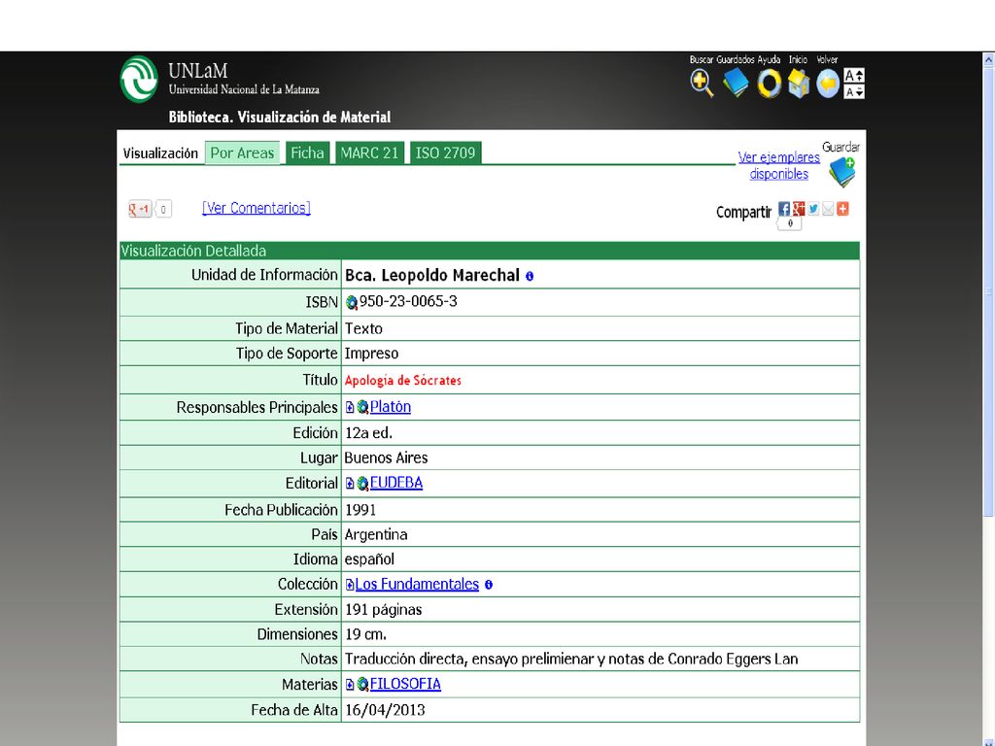The height and width of the screenshot is (746, 995).
Task: Save this record with the Guardar icon
Action: click(842, 172)
